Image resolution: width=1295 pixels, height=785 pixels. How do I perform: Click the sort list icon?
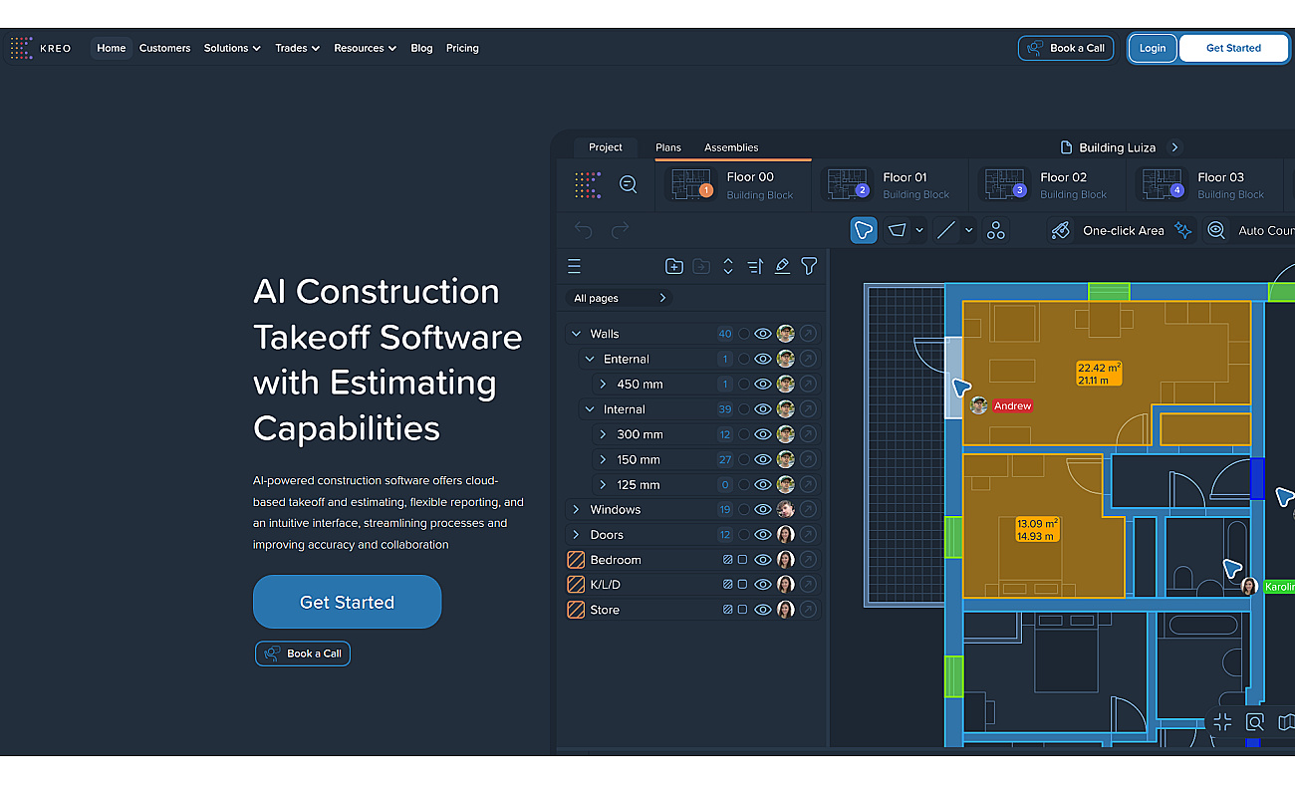[755, 266]
